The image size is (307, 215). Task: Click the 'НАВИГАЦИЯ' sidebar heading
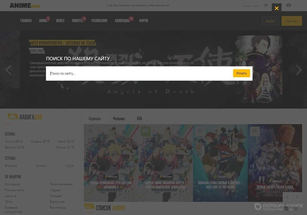[31, 117]
